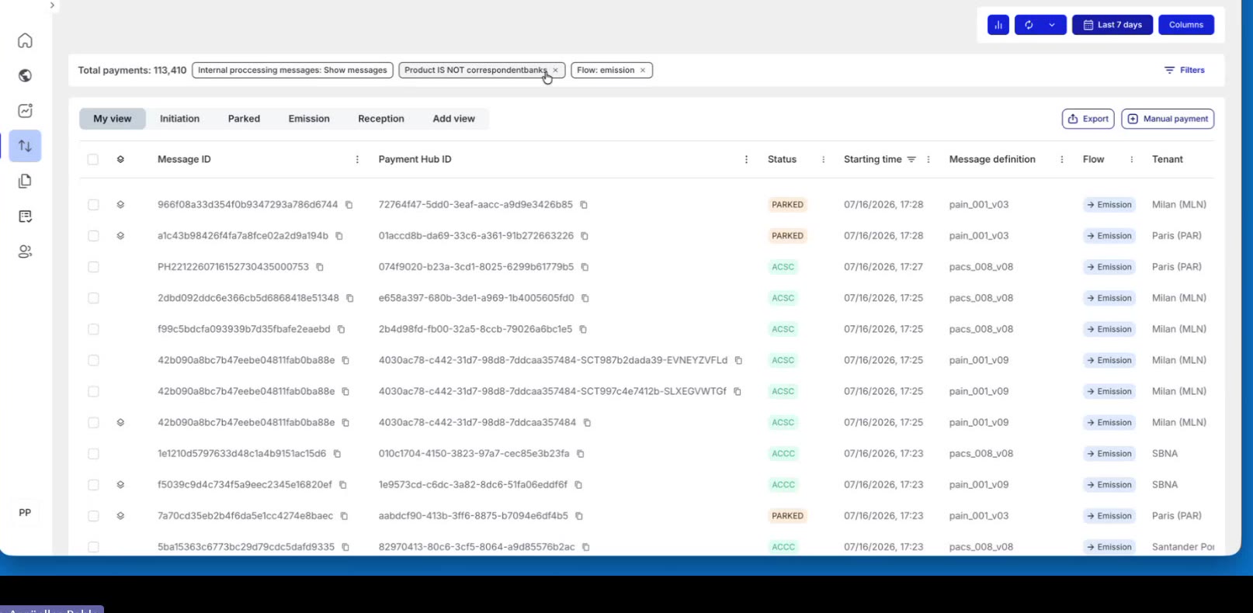The width and height of the screenshot is (1253, 613).
Task: Open Message definition column options menu
Action: (x=1061, y=159)
